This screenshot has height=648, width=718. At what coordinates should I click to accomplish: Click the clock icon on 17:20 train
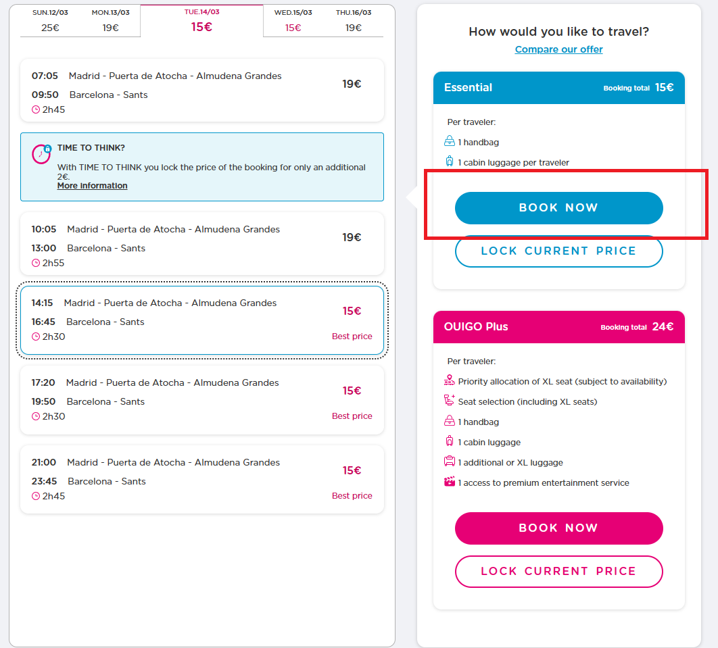36,416
